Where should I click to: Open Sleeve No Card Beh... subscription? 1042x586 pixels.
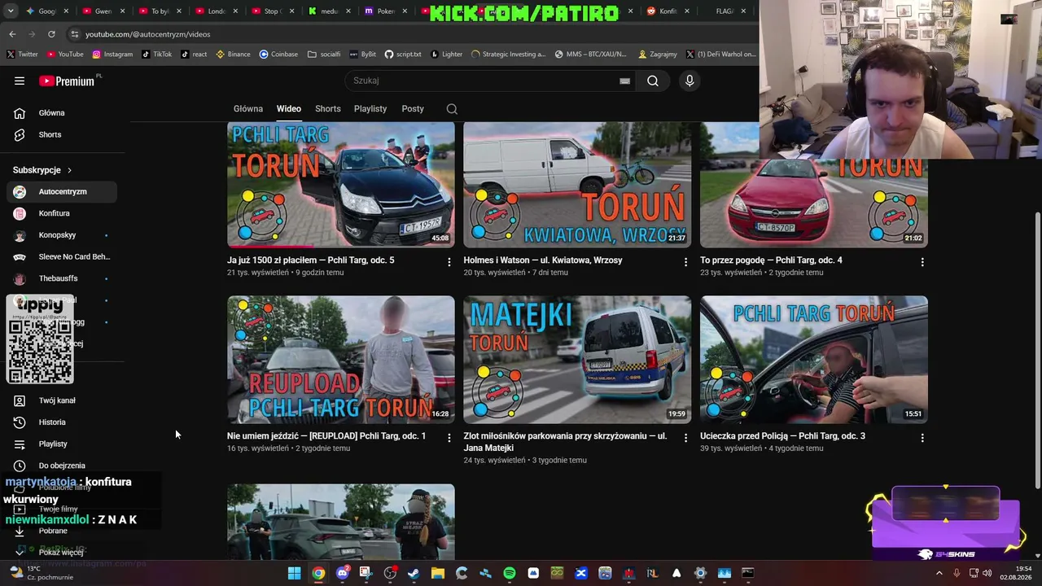point(62,256)
